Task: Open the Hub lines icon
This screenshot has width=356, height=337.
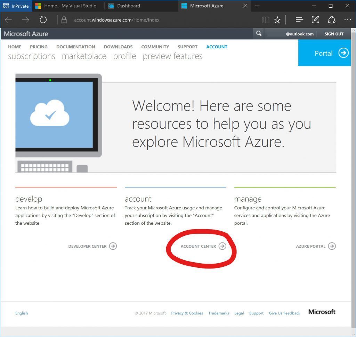Action: (x=299, y=20)
